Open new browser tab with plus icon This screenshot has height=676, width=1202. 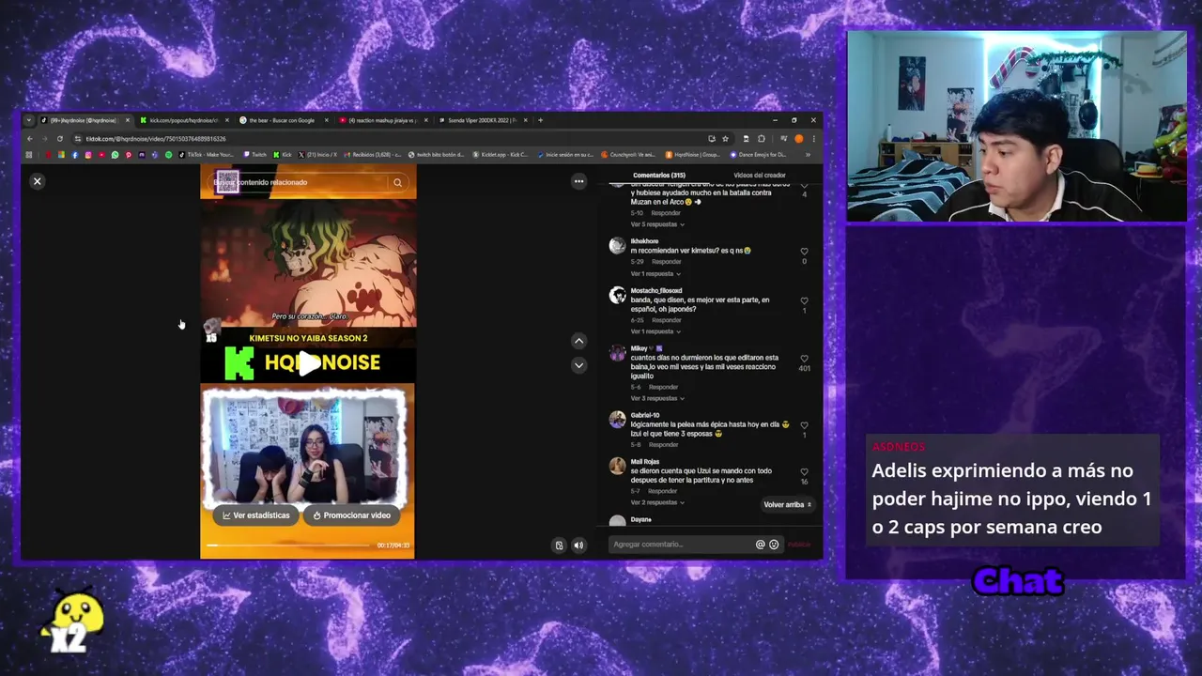(540, 120)
